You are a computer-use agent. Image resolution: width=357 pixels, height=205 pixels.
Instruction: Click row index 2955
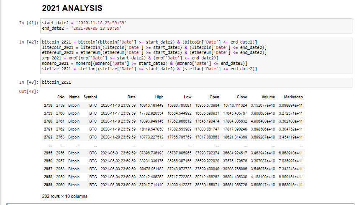tap(48, 153)
